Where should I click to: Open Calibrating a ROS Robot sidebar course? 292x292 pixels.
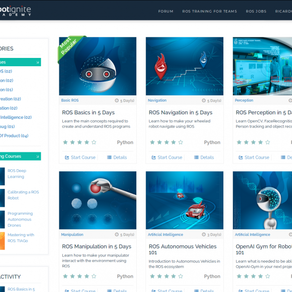click(x=23, y=195)
